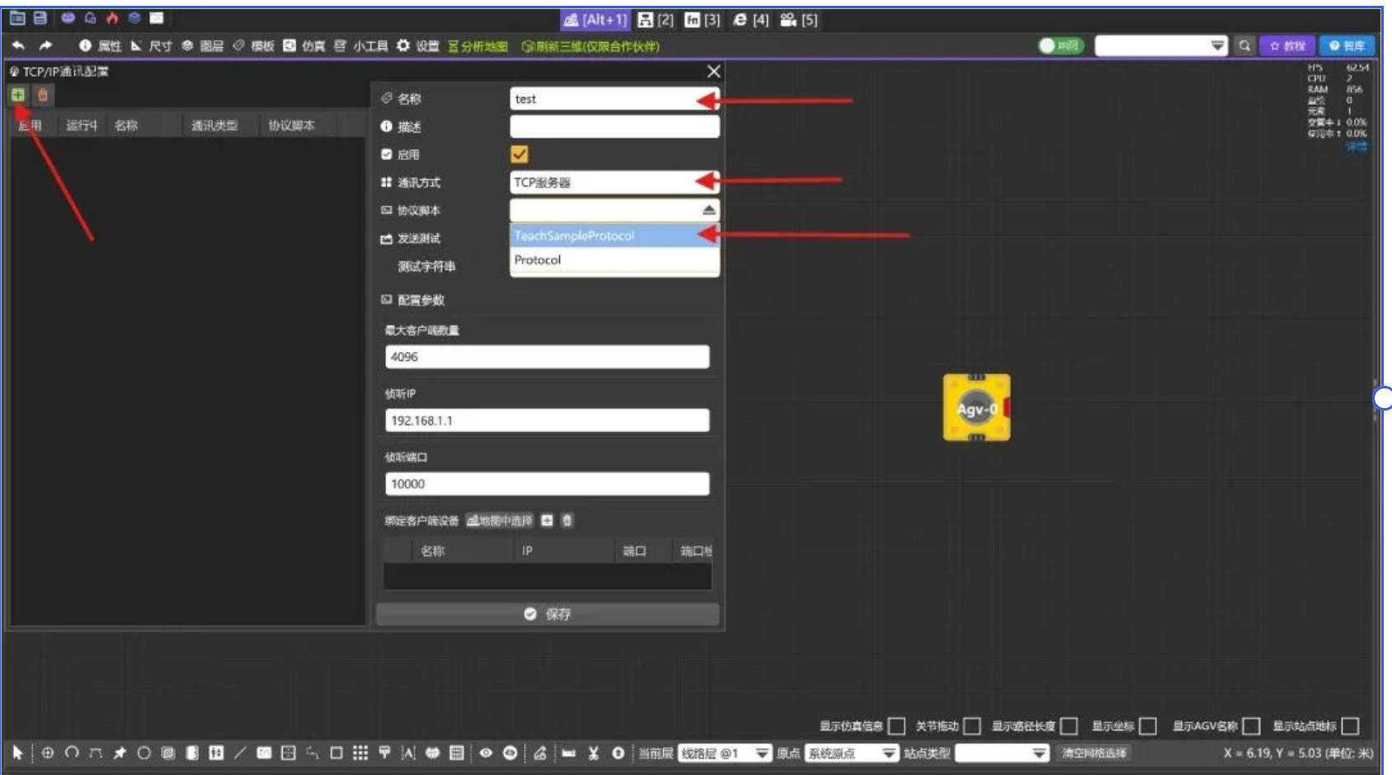
Task: Switch to the [3] tab
Action: [x=703, y=19]
